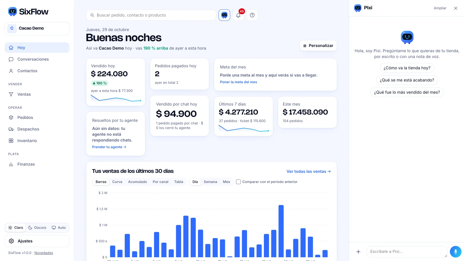Open Ver todas las ventas link

pyautogui.click(x=309, y=171)
